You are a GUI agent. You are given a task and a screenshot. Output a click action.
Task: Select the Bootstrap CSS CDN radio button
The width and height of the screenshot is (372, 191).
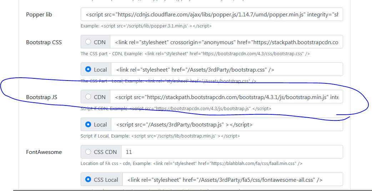(88, 42)
